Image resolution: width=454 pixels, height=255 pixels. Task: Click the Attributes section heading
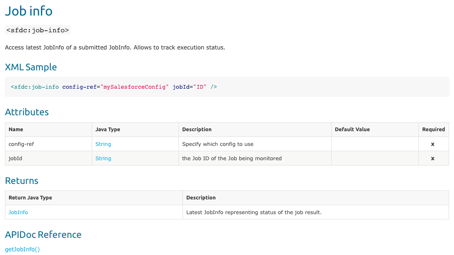(27, 112)
